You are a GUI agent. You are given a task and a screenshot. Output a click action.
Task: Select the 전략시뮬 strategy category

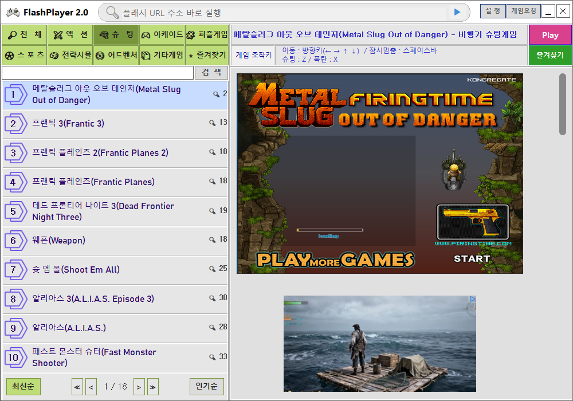(70, 55)
